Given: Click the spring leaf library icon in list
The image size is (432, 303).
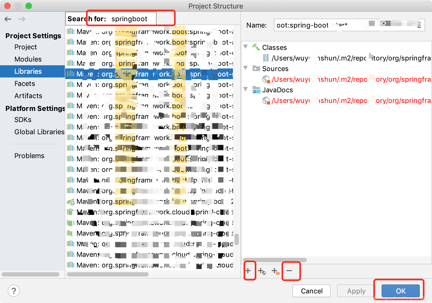Looking at the screenshot, I should coord(71,202).
